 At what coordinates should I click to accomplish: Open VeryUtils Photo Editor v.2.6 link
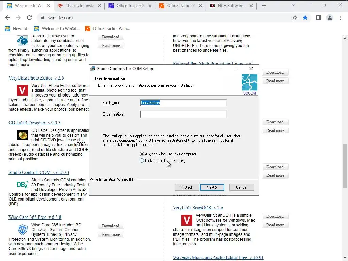pyautogui.click(x=36, y=78)
